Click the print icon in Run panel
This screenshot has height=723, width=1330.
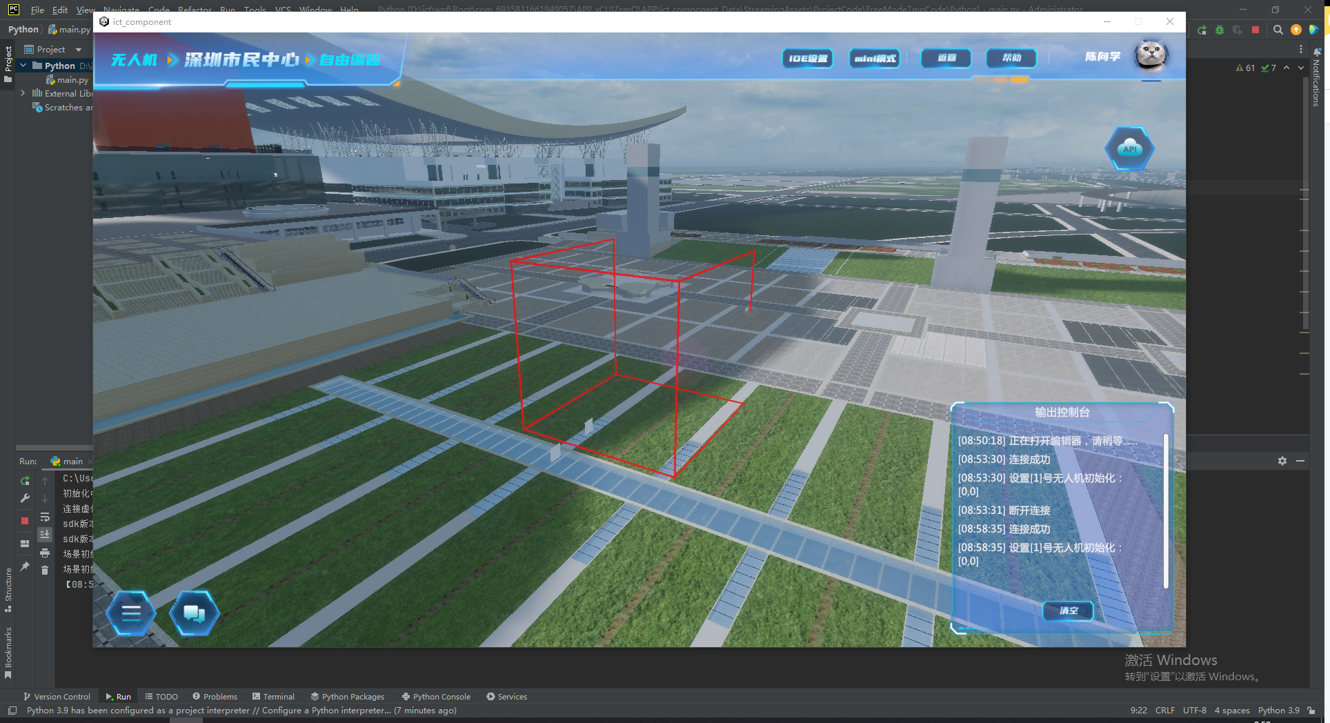[x=45, y=553]
